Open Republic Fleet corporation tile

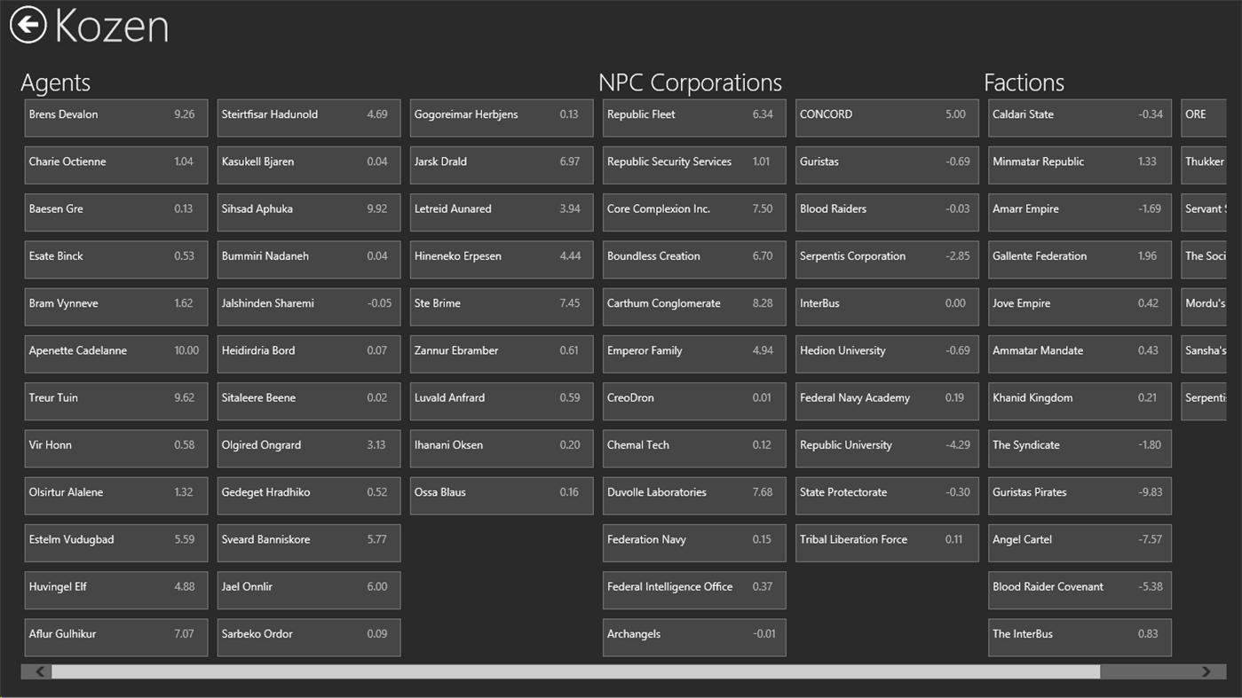pyautogui.click(x=694, y=118)
